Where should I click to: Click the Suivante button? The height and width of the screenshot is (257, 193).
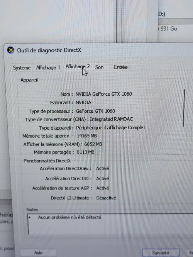[161, 253]
